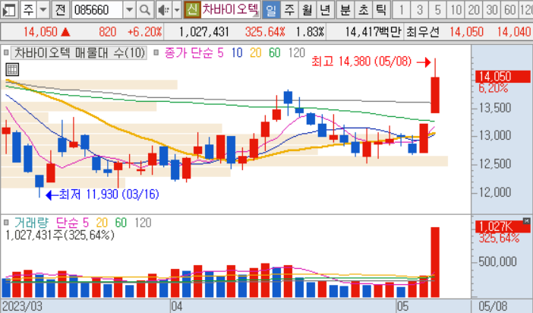Toggle the 종가 단순 moving average marker
The height and width of the screenshot is (313, 533).
(156, 52)
